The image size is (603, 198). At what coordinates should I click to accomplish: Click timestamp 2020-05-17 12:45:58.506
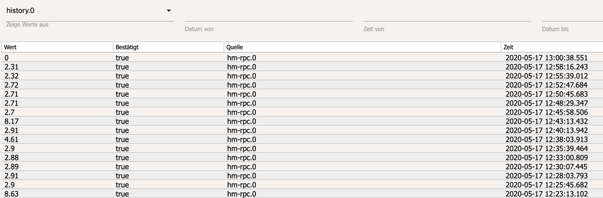546,112
